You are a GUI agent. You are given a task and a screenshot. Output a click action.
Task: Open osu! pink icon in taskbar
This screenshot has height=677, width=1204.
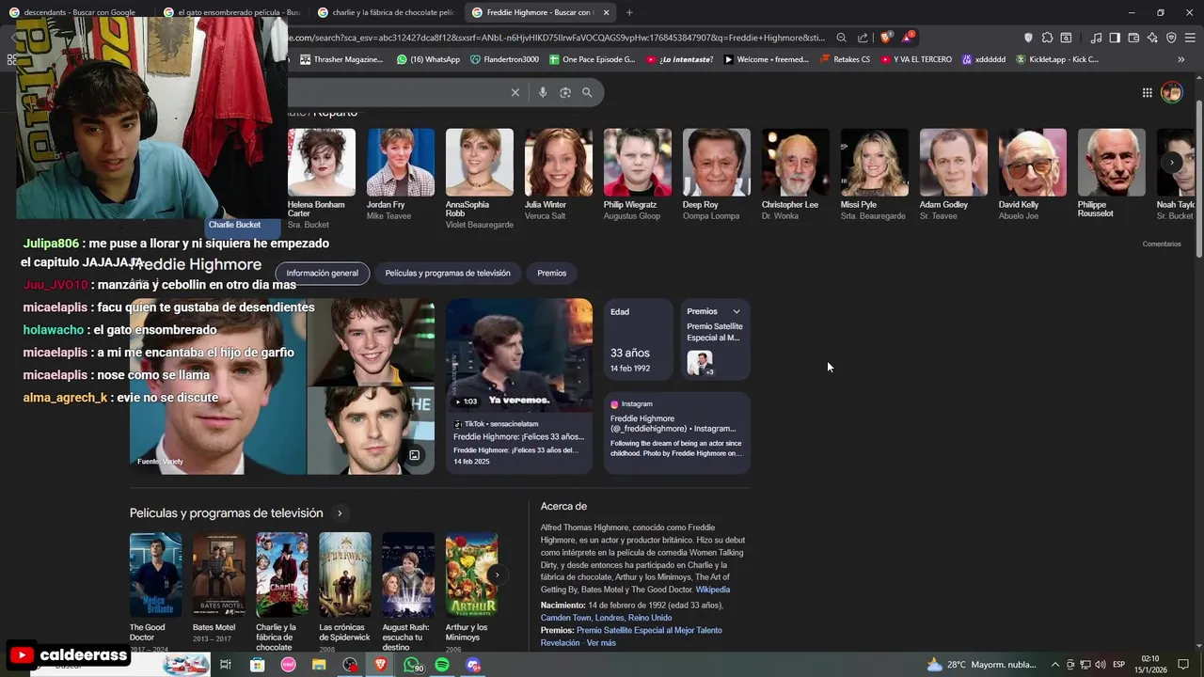click(288, 665)
